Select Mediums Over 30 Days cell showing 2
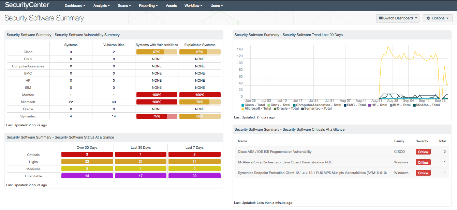The image size is (457, 210). [x=87, y=169]
